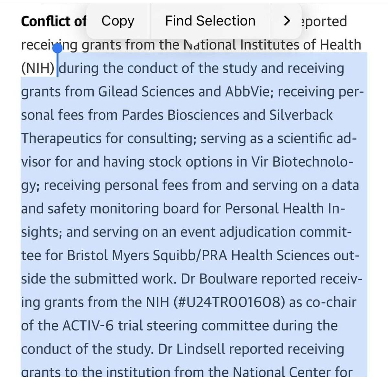
Task: Tap Copy in the selection popup
Action: click(118, 21)
